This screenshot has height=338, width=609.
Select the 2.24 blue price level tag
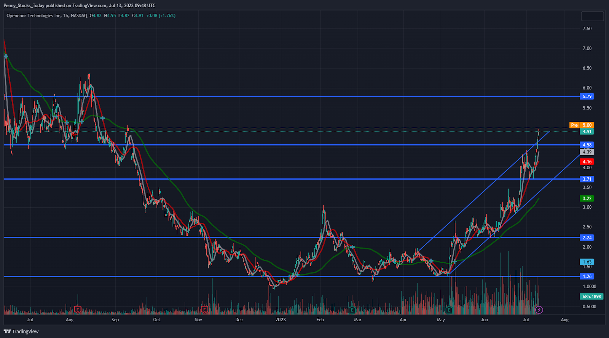point(587,238)
